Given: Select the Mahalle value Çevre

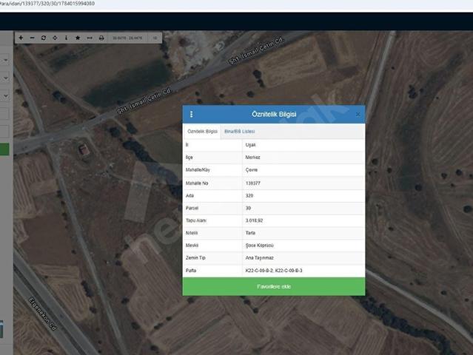Looking at the screenshot, I should coord(252,170).
